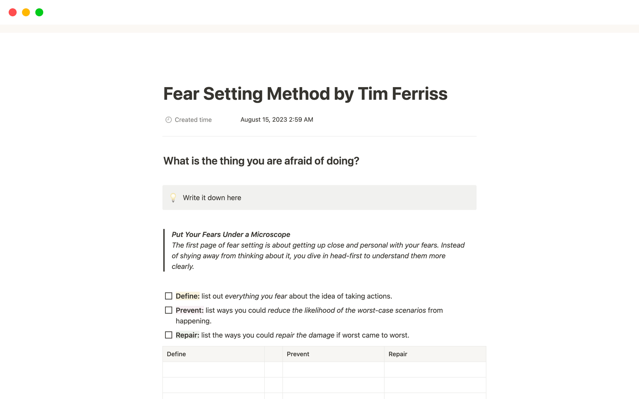Click the Created time property label
Image resolution: width=639 pixels, height=399 pixels.
click(x=193, y=120)
